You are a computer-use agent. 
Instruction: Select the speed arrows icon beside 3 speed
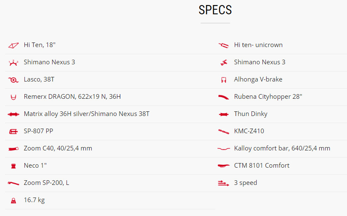223,183
